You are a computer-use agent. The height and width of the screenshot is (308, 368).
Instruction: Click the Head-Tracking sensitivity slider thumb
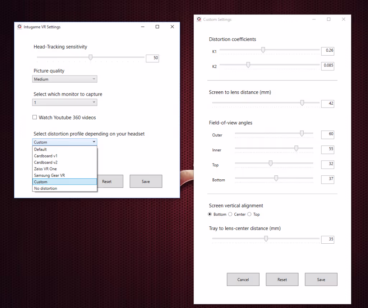90,57
